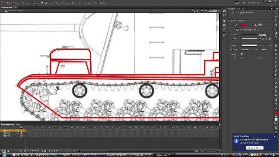Screen dimensions: 279x157
Task: Open the Swatches panel grid icon
Action: click(x=225, y=15)
